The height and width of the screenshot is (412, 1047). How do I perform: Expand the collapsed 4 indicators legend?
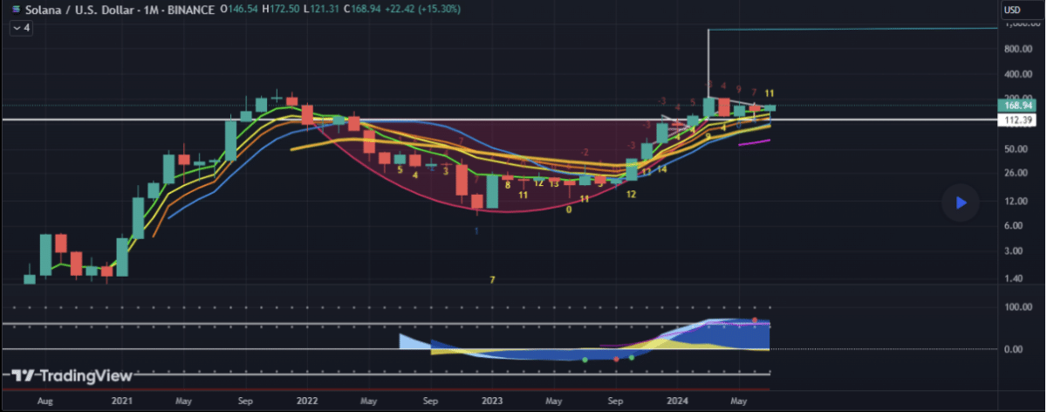pos(21,28)
